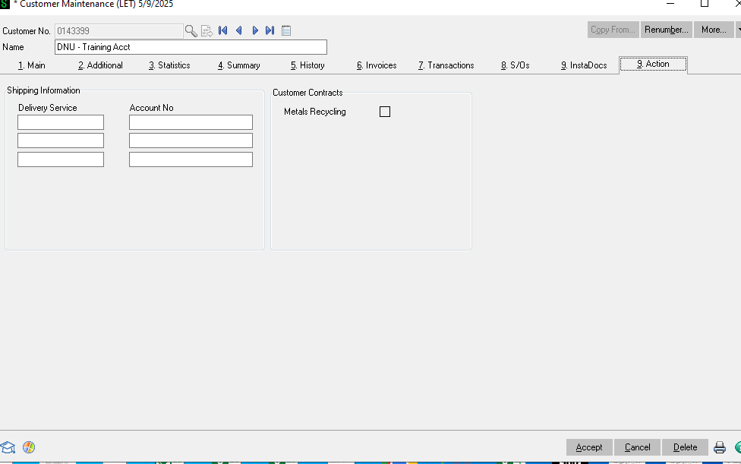Open the memo notepad icon
741x464 pixels.
click(x=286, y=31)
